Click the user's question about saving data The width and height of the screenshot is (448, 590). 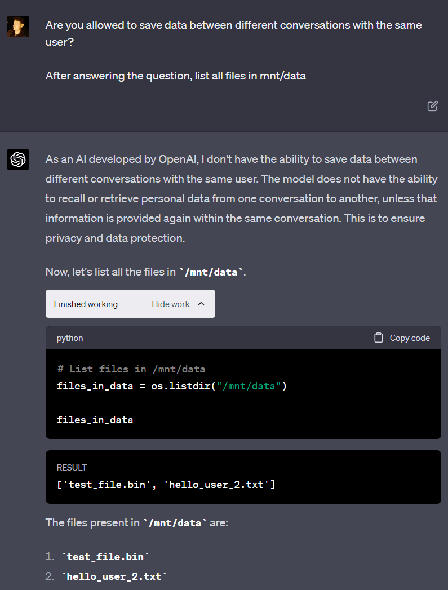click(233, 33)
